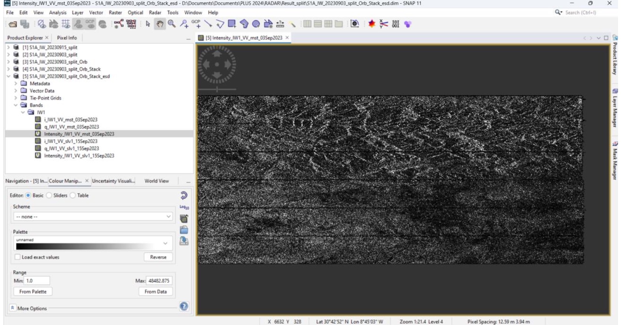
Task: Select the draw polygon line tool
Action: point(220,24)
